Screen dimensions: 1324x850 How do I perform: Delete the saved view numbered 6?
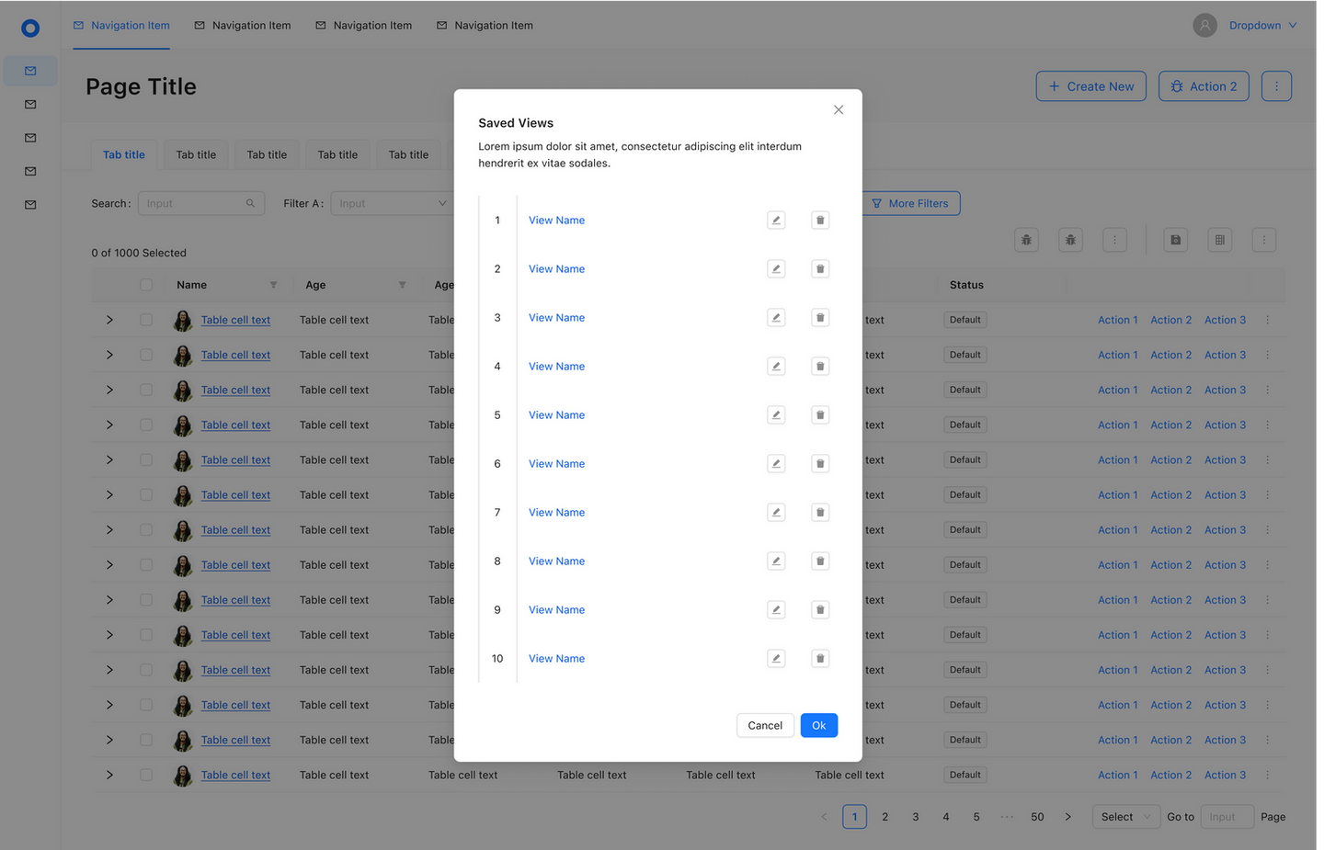point(820,464)
